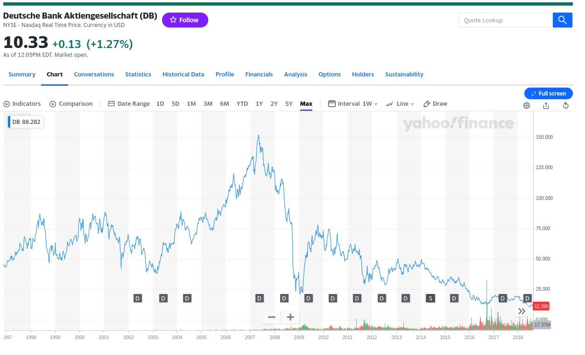
Task: Select the Draw tool
Action: tap(435, 104)
